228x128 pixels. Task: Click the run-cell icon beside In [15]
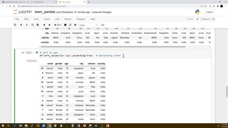click(x=37, y=53)
